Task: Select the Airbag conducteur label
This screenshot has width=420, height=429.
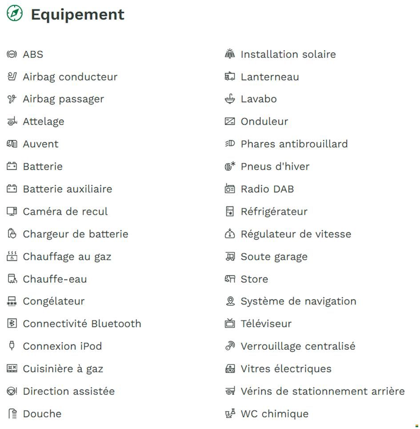Action: 70,77
